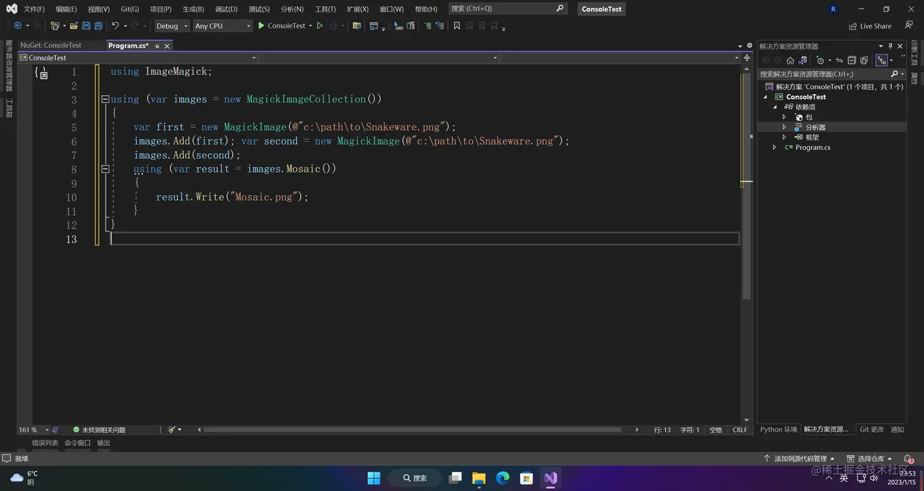Open the Any CPU platform dropdown
This screenshot has width=924, height=491.
222,26
